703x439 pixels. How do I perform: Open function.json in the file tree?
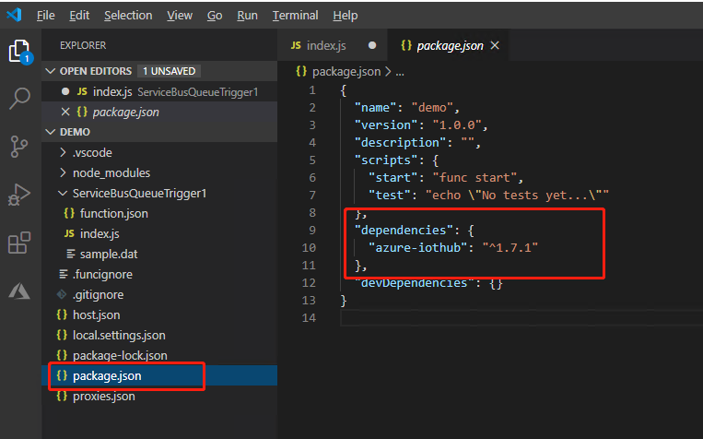(x=113, y=214)
